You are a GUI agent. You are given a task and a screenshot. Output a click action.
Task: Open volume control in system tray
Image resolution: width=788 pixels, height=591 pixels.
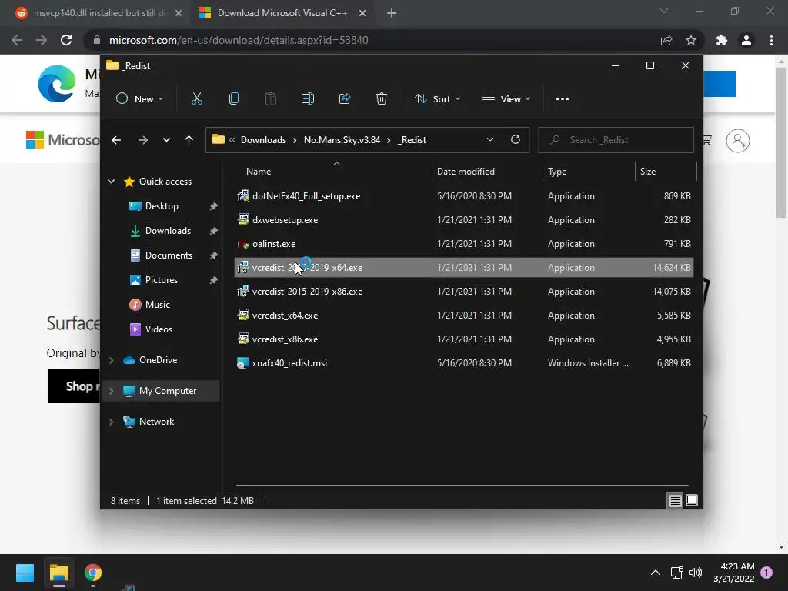pyautogui.click(x=696, y=573)
